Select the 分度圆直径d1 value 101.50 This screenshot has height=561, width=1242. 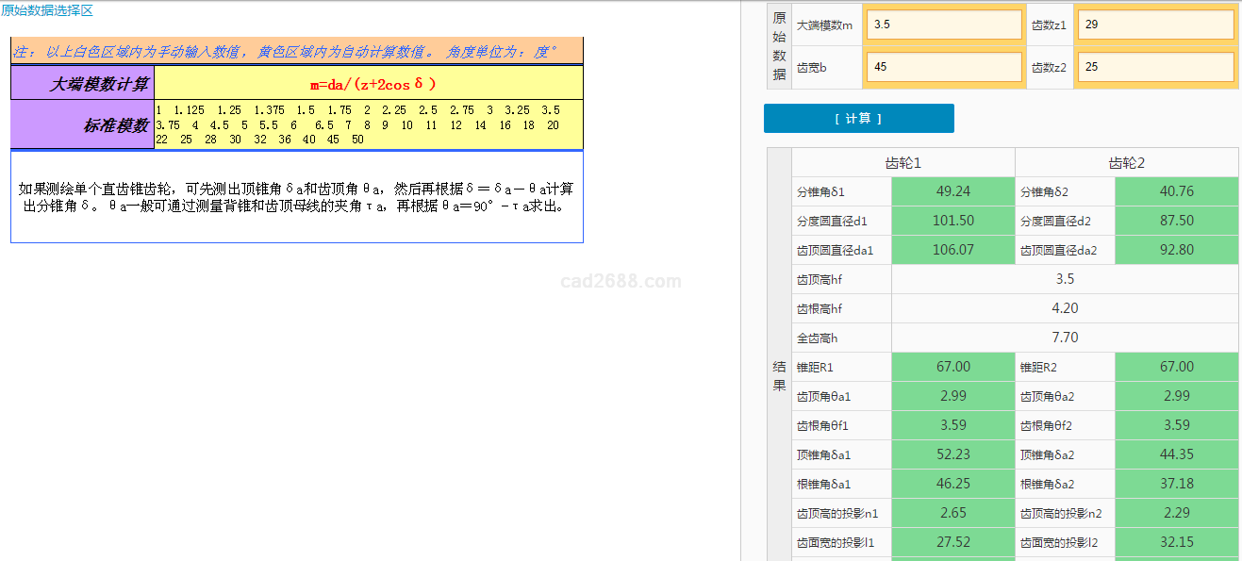tap(952, 221)
